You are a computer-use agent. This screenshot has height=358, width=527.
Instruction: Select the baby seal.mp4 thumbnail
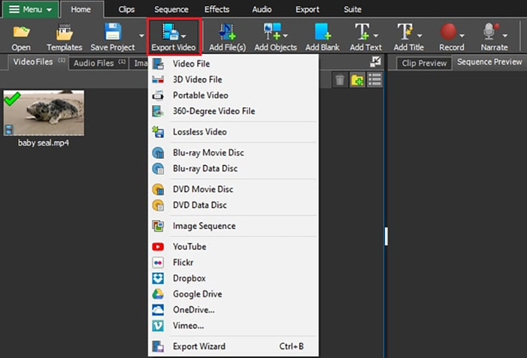44,113
